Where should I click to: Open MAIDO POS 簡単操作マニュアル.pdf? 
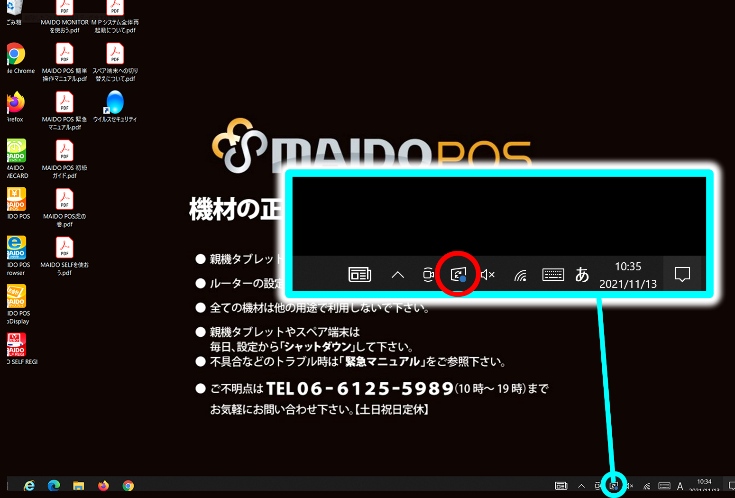tap(64, 62)
